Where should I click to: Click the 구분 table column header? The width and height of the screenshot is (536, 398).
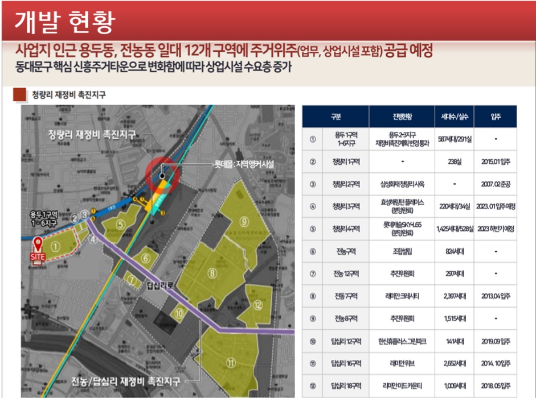point(335,117)
